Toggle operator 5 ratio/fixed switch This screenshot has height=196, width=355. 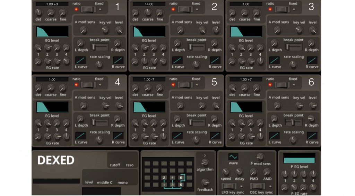(185, 85)
